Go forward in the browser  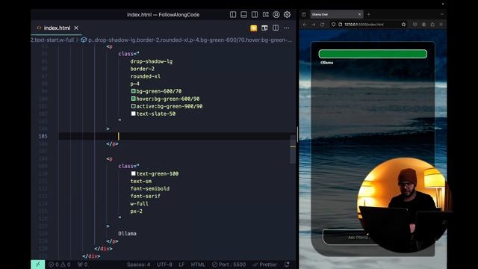click(x=314, y=25)
